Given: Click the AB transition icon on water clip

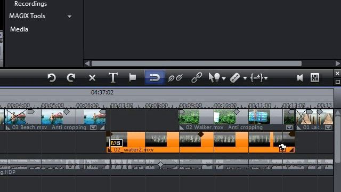Looking at the screenshot, I should [116, 143].
